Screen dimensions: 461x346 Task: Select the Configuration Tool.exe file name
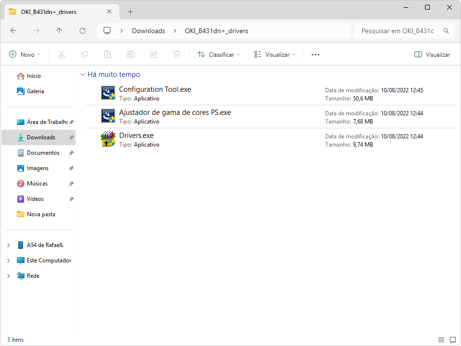(x=155, y=89)
